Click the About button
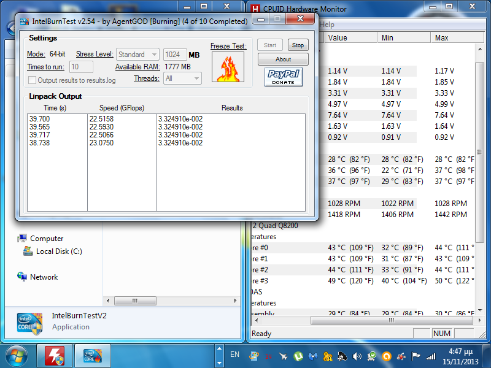The width and height of the screenshot is (491, 368). (283, 59)
